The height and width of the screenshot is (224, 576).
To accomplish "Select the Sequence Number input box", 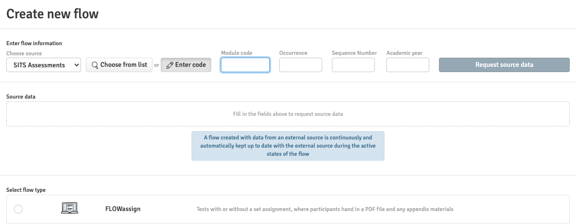I will (353, 65).
